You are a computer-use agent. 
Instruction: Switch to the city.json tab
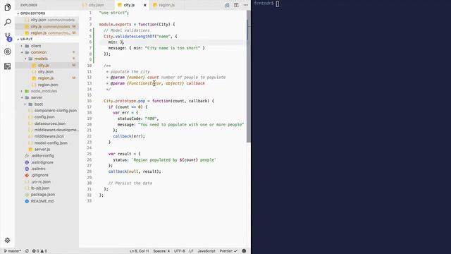coord(96,5)
